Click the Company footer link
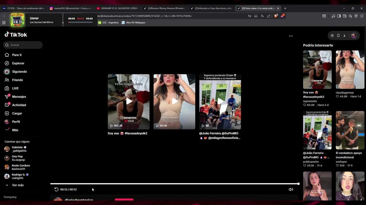Screen dimensions: 366x205 10,197
